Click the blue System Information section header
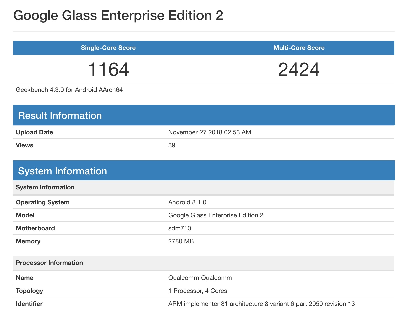402x310 pixels. click(62, 171)
